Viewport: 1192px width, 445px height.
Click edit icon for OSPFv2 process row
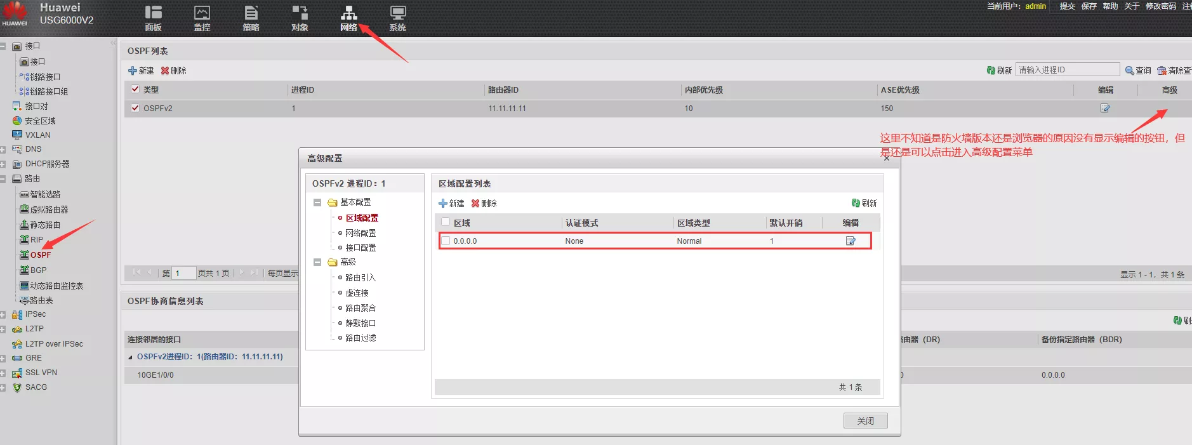1105,108
